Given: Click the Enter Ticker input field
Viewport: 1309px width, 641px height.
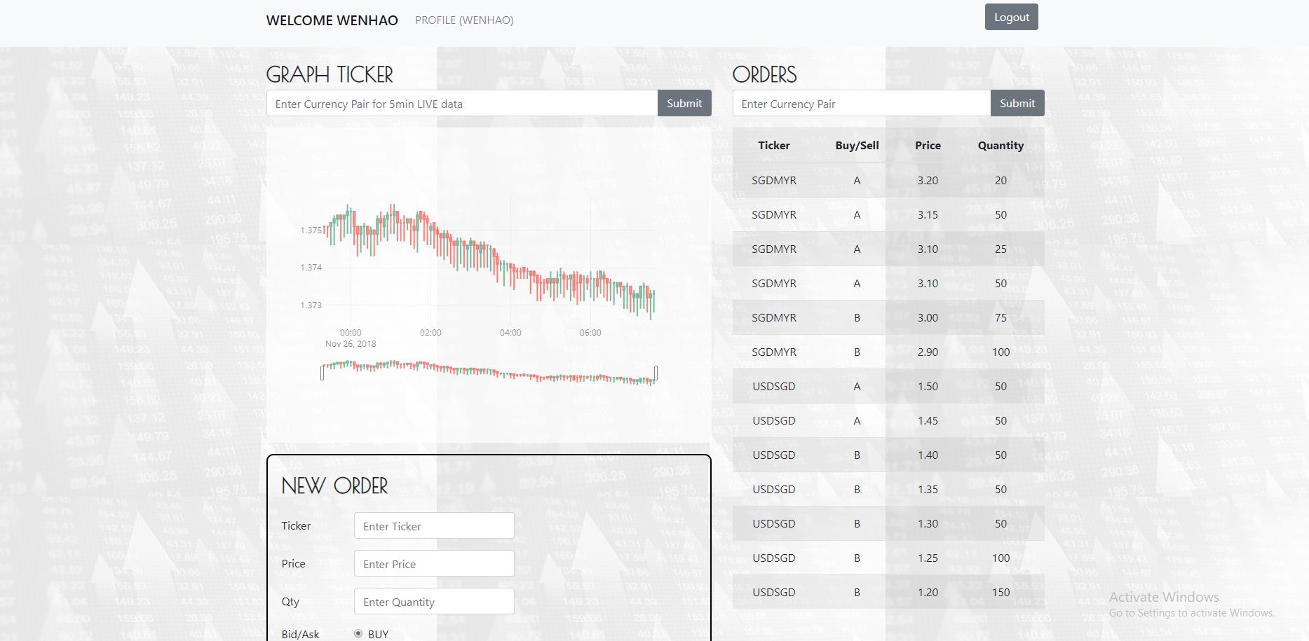Looking at the screenshot, I should 434,526.
